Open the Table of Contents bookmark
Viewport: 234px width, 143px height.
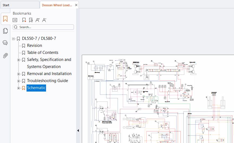tap(43, 53)
